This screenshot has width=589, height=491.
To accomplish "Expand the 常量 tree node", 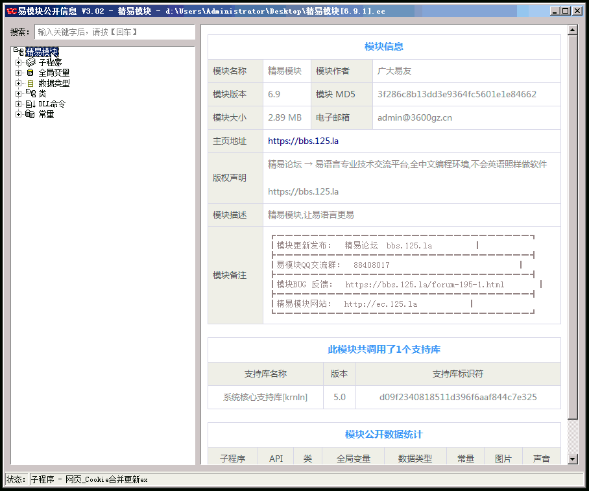I will (19, 114).
